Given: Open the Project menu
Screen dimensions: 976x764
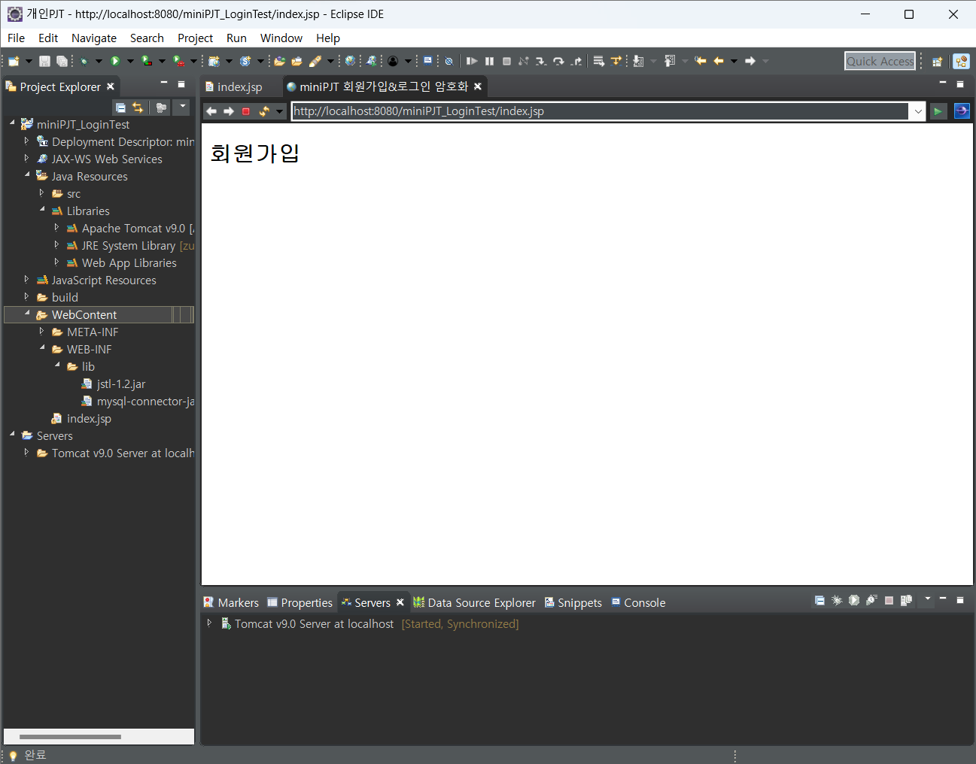Looking at the screenshot, I should click(x=195, y=38).
